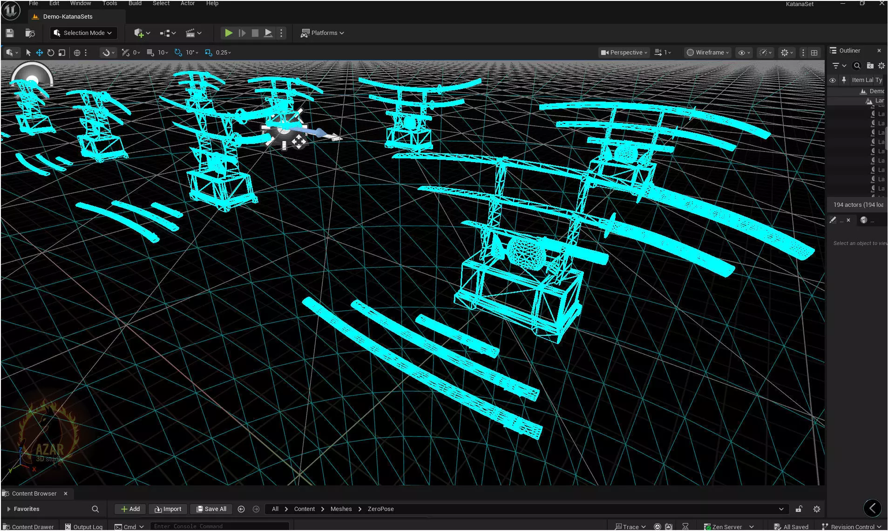Toggle scale snapping icon

pyautogui.click(x=208, y=53)
